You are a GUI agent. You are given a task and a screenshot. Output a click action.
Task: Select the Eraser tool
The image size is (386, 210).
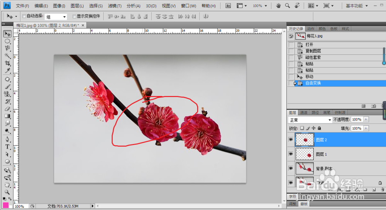[7, 108]
